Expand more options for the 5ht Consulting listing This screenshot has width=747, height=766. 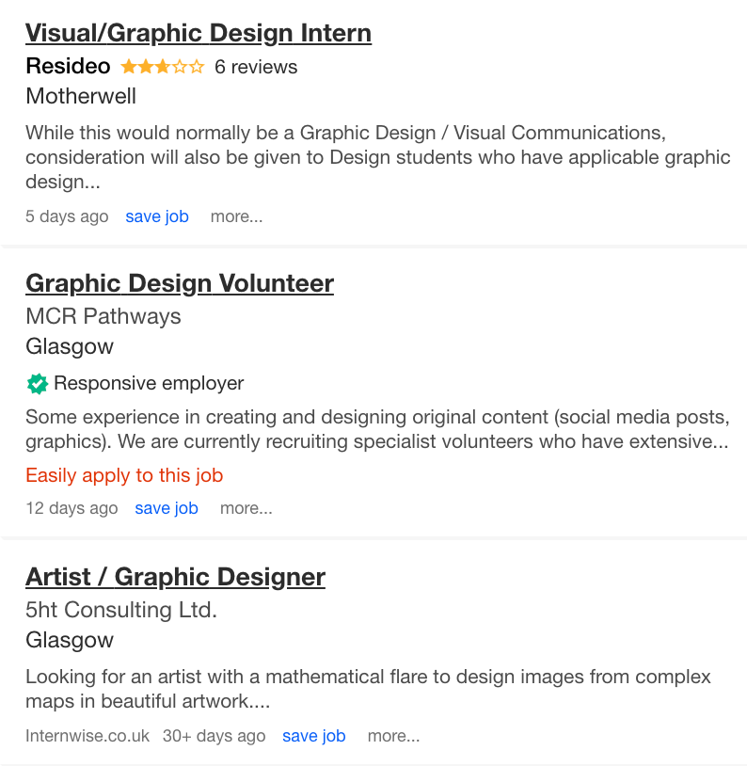[393, 735]
